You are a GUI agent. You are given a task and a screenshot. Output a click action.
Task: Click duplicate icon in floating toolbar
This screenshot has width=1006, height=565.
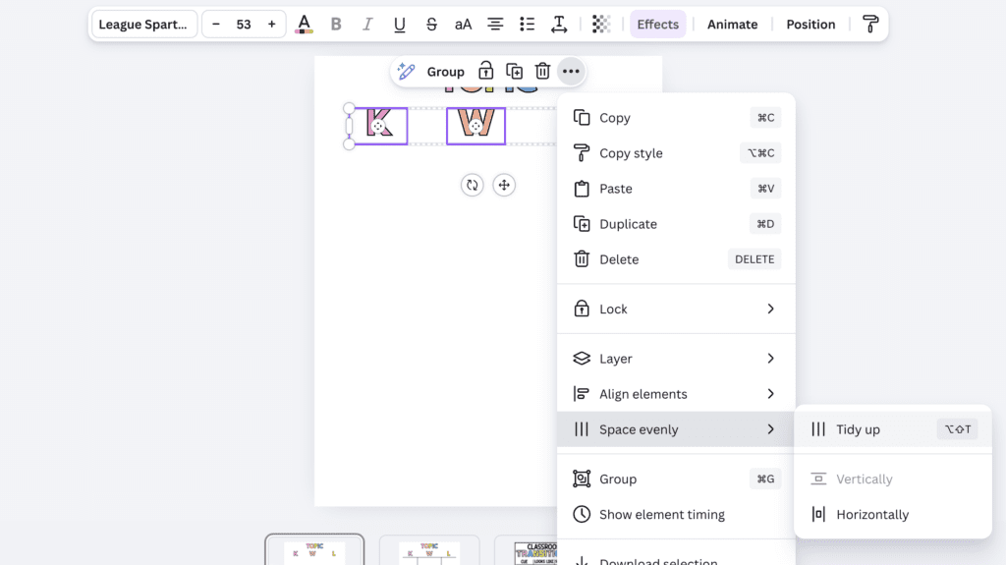pos(514,72)
